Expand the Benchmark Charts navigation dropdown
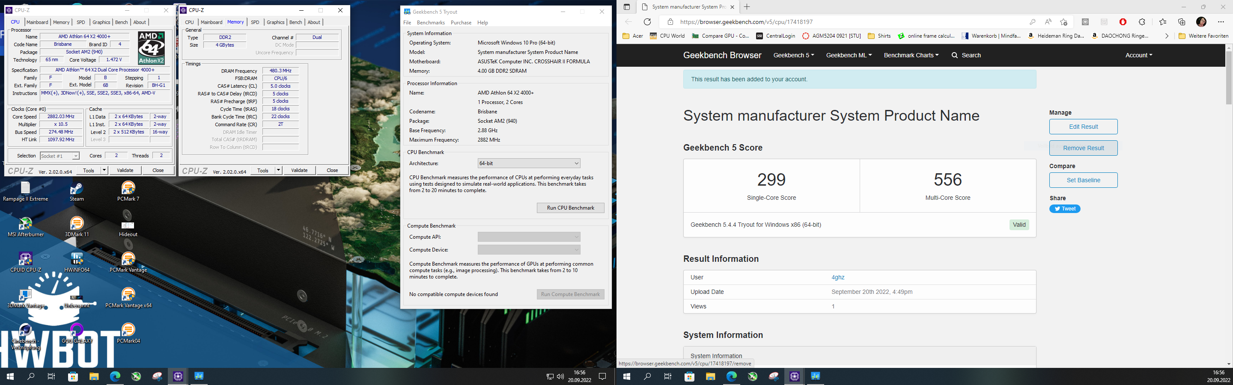 coord(911,55)
